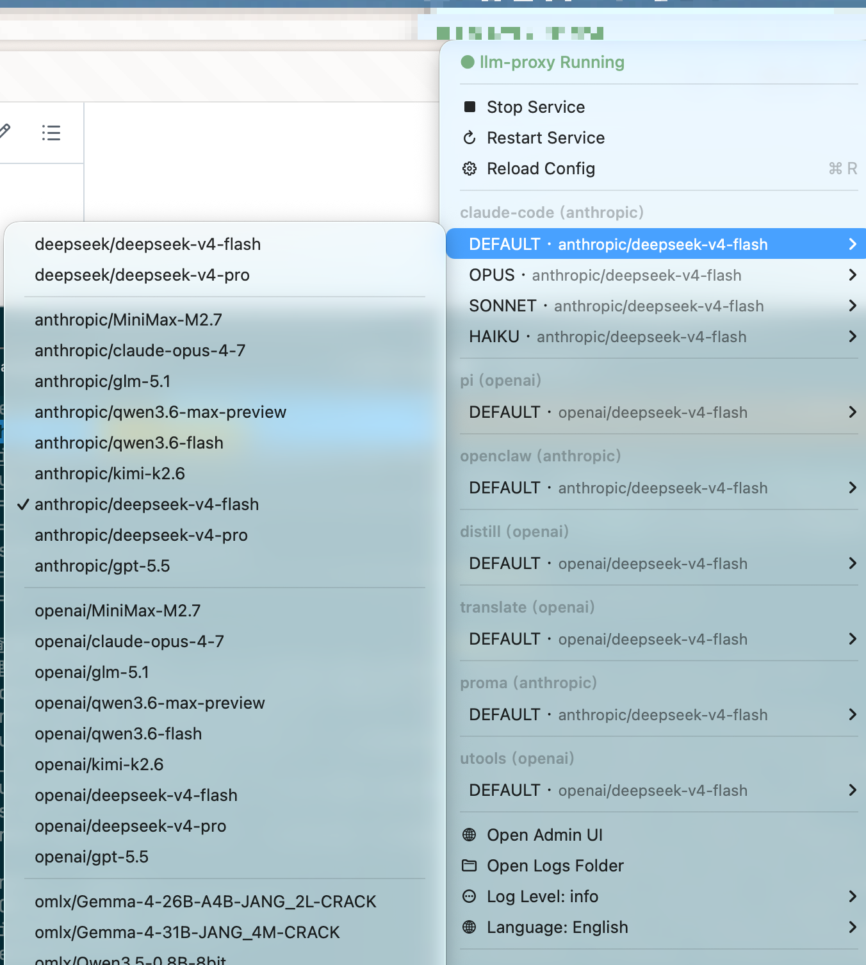Choose Open Admin UI

pos(656,835)
